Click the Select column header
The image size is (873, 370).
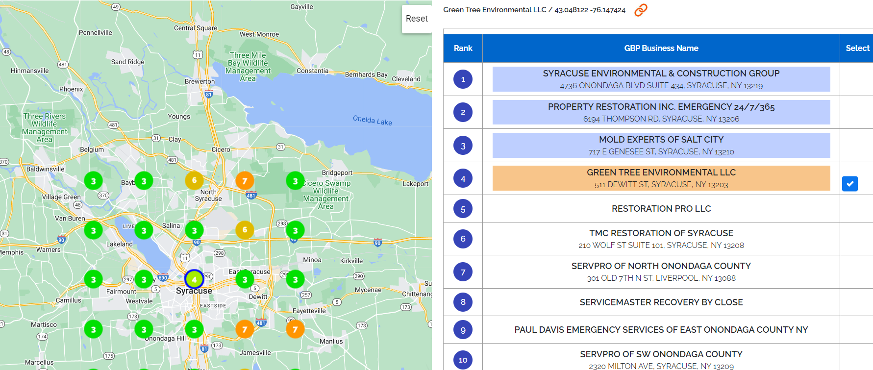coord(857,48)
